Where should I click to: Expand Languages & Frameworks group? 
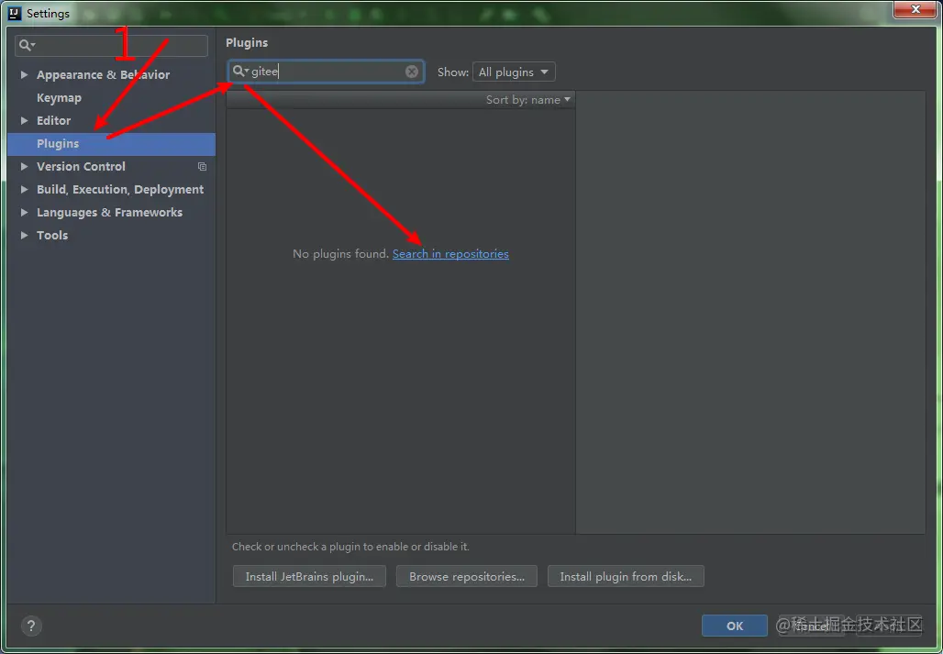point(24,212)
